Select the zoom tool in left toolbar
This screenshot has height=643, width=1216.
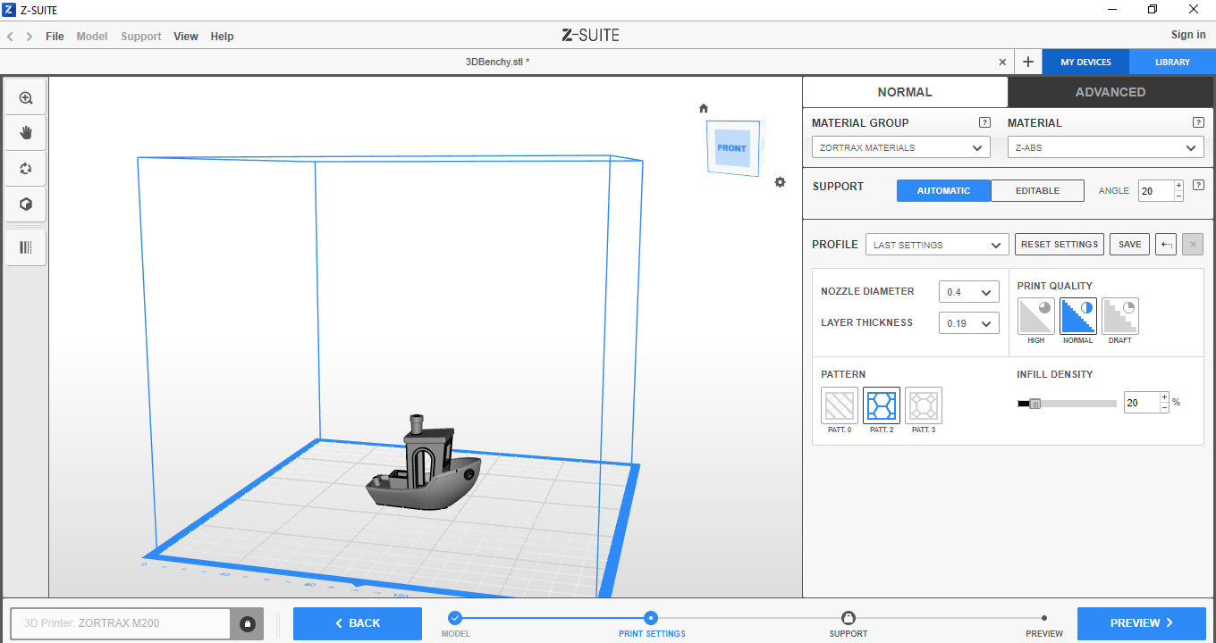tap(26, 98)
